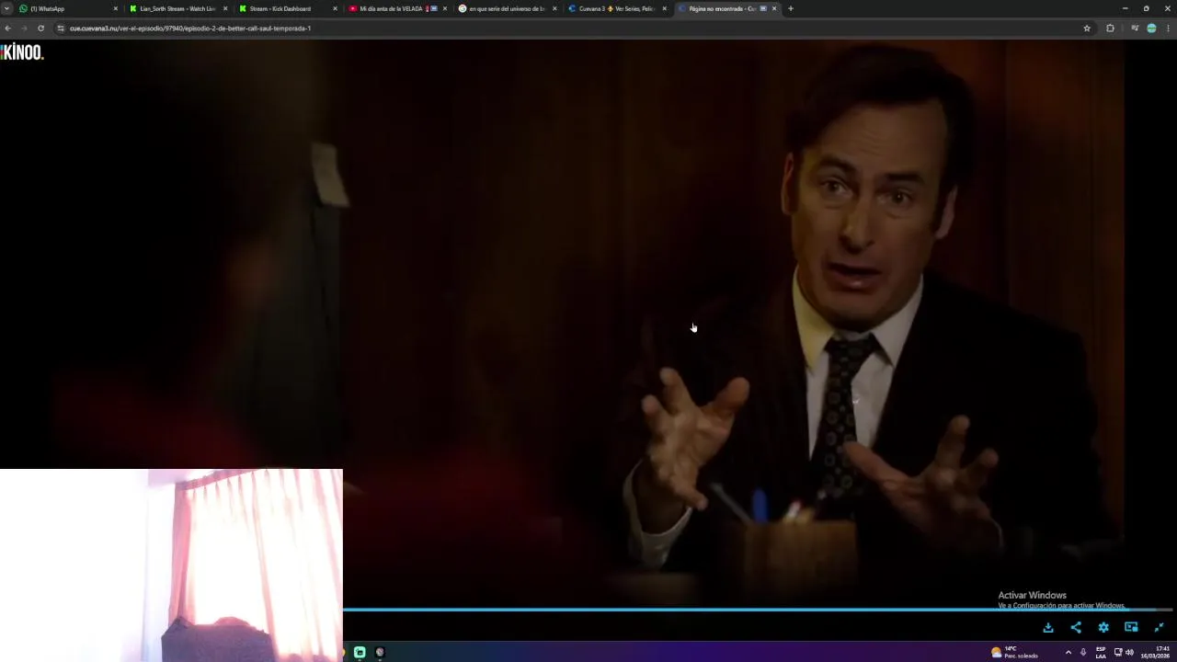Switch to the Lian_Sorth Stream tab
This screenshot has height=662, width=1177.
click(x=177, y=8)
